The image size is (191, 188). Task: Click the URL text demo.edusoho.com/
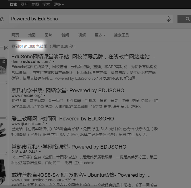point(31,62)
